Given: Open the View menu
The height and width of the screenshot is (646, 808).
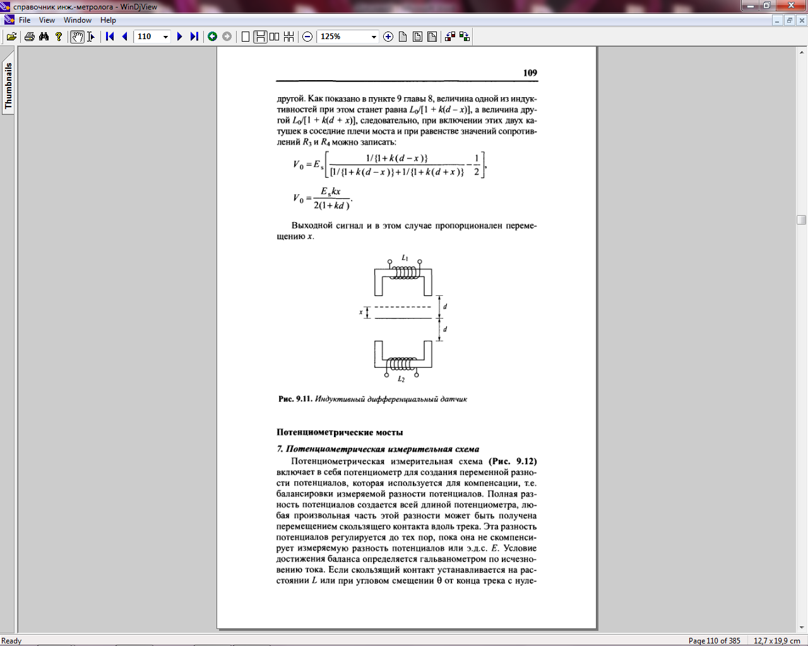Looking at the screenshot, I should (47, 20).
